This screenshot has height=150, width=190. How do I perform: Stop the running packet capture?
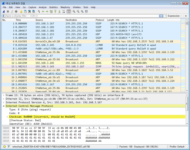(8, 11)
